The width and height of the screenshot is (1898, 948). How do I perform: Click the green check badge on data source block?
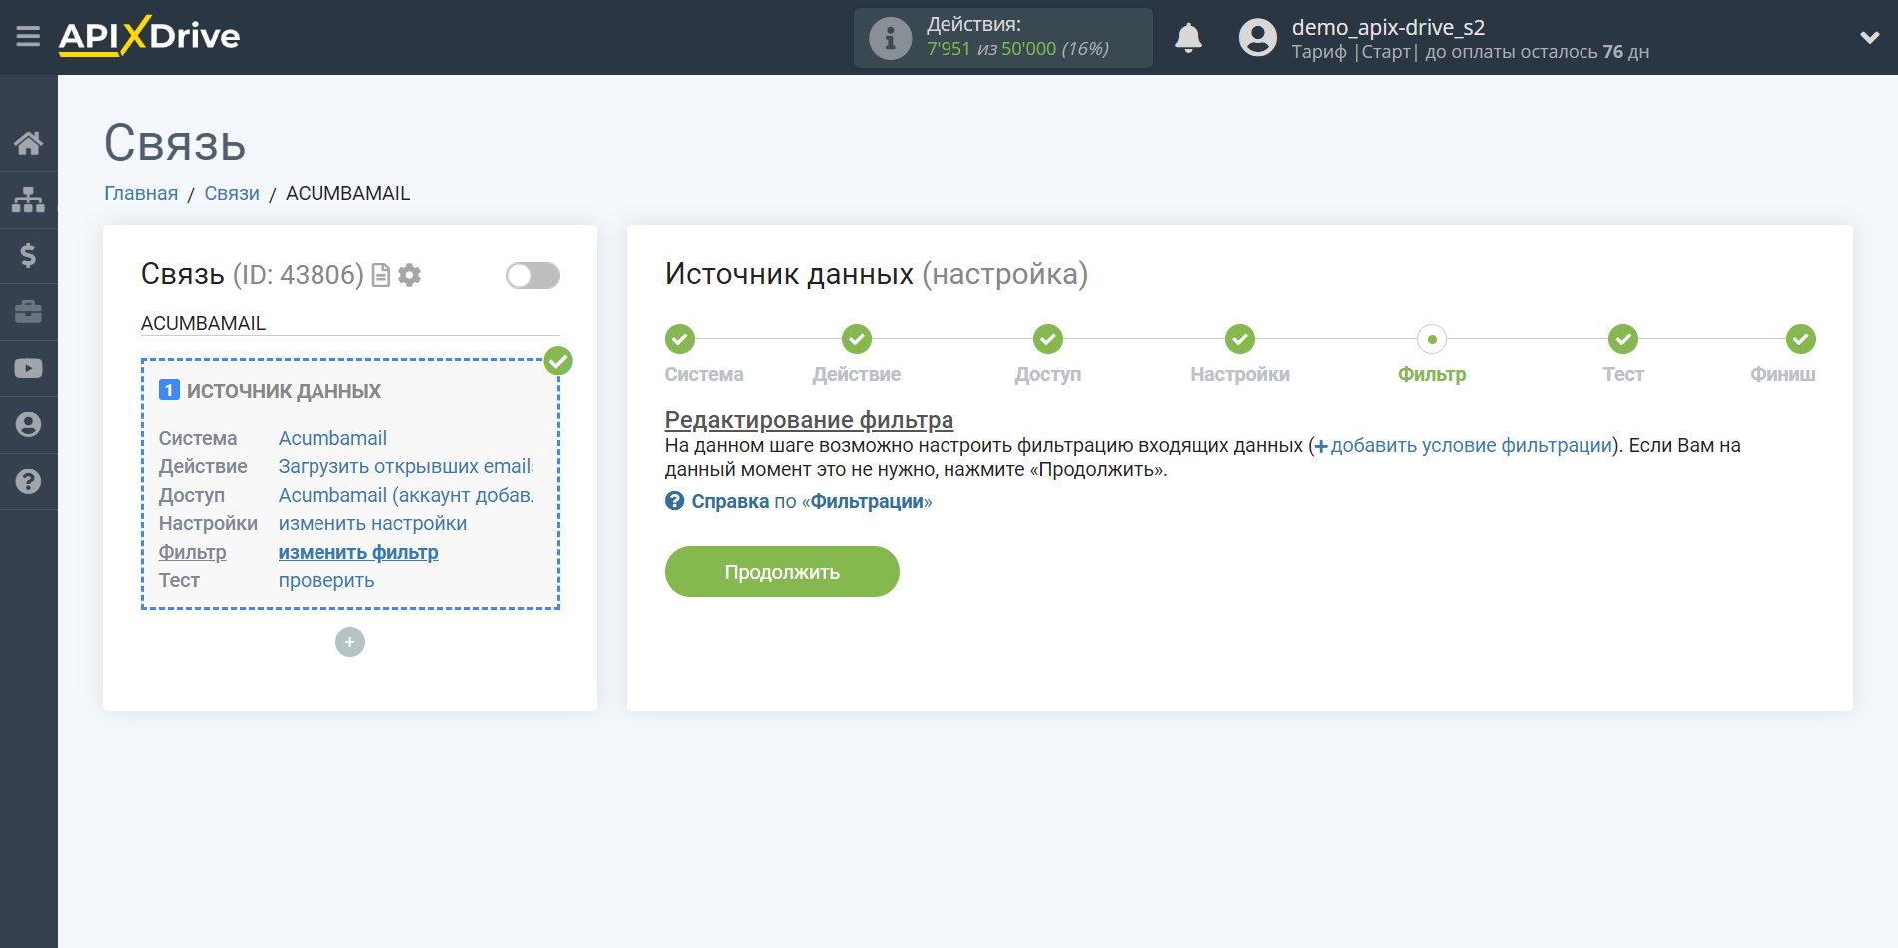(x=558, y=361)
